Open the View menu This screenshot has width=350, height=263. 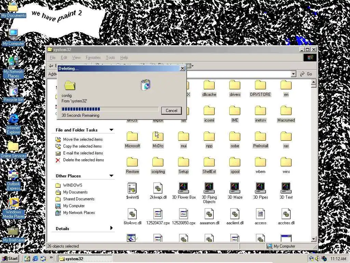tap(76, 58)
